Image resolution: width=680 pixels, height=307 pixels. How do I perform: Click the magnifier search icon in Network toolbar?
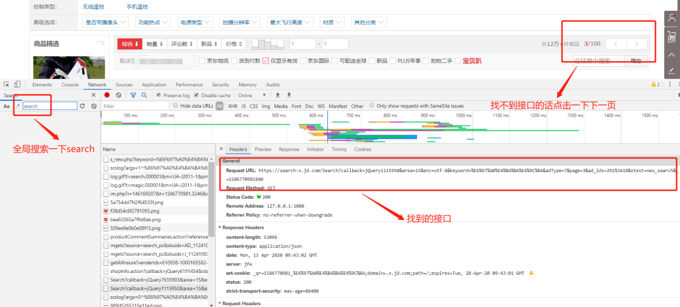144,95
